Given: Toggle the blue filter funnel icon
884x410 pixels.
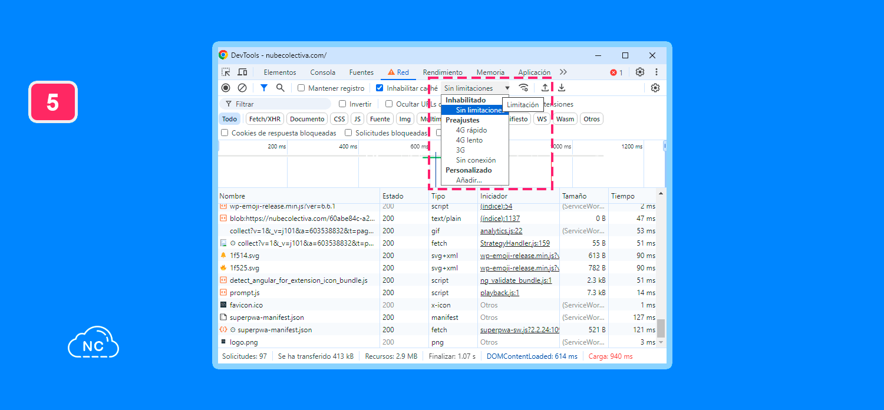Looking at the screenshot, I should [x=264, y=88].
